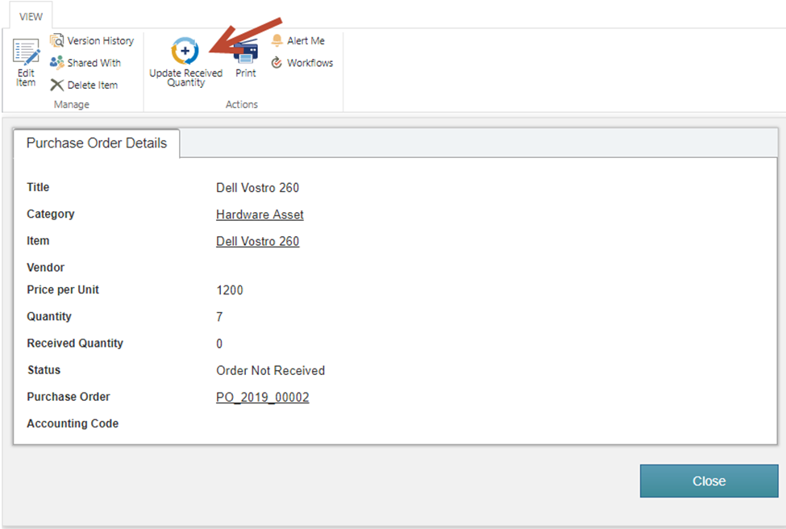This screenshot has width=786, height=529.
Task: Switch to the Purchase Order Details tab
Action: pyautogui.click(x=97, y=144)
